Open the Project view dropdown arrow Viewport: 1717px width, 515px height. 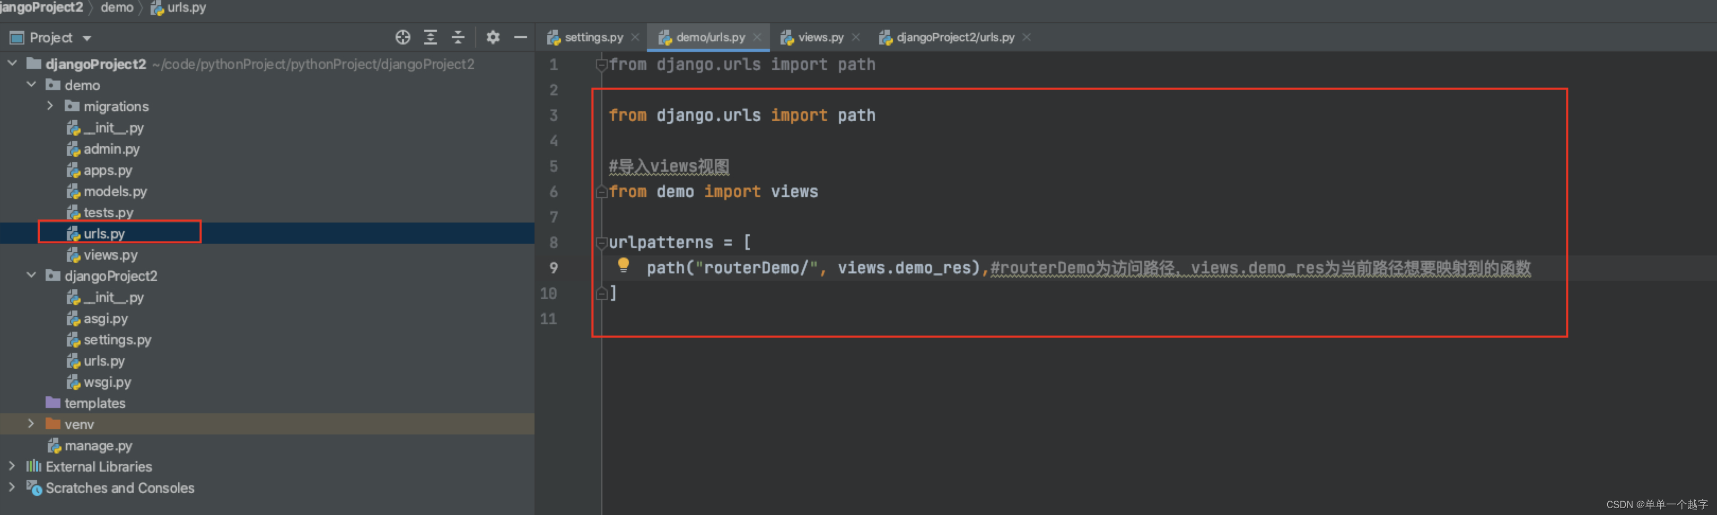pyautogui.click(x=86, y=39)
